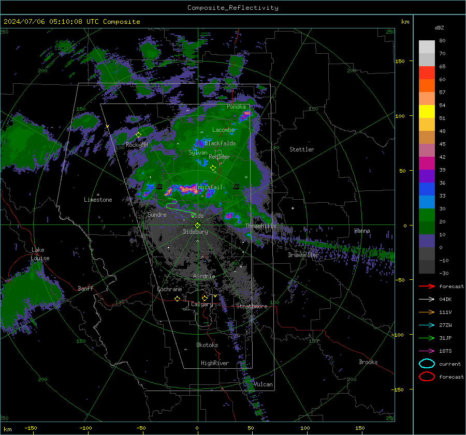
Task: Click the Vulcan map label
Action: pyautogui.click(x=263, y=384)
